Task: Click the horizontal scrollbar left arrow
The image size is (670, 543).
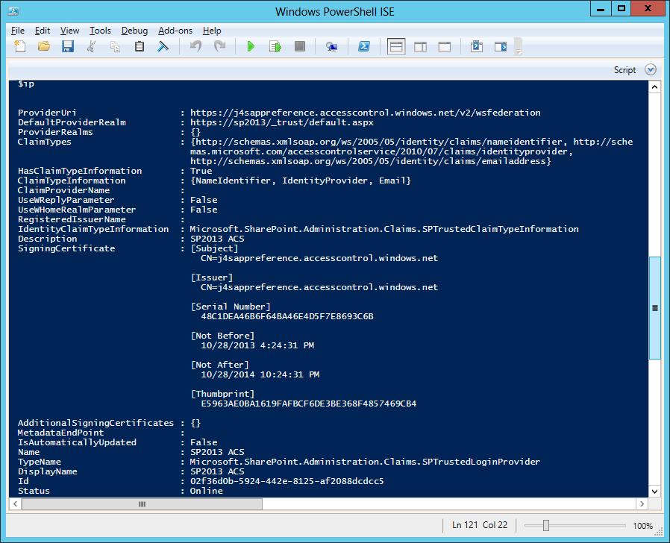Action: pyautogui.click(x=15, y=504)
